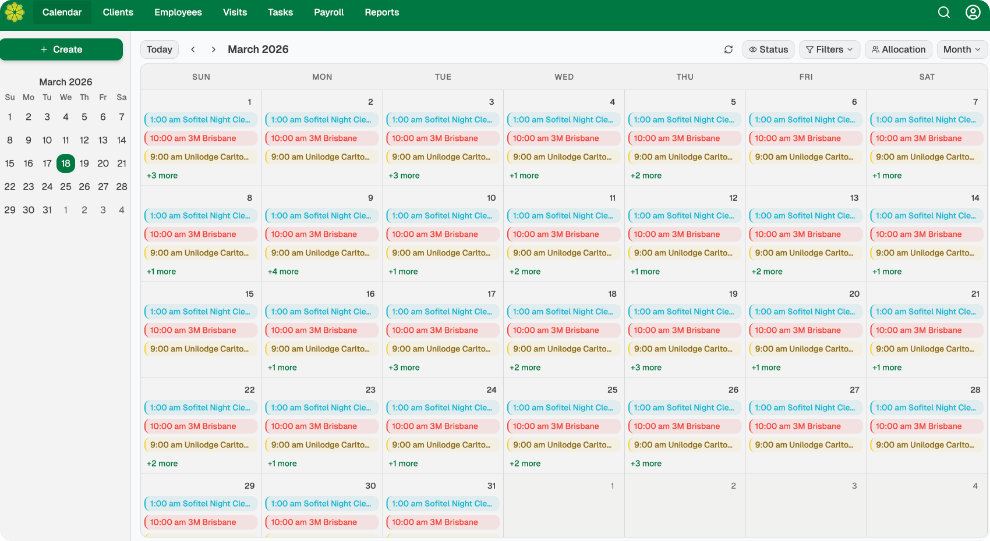Click the app logo icon top left
This screenshot has height=541, width=990.
[15, 12]
